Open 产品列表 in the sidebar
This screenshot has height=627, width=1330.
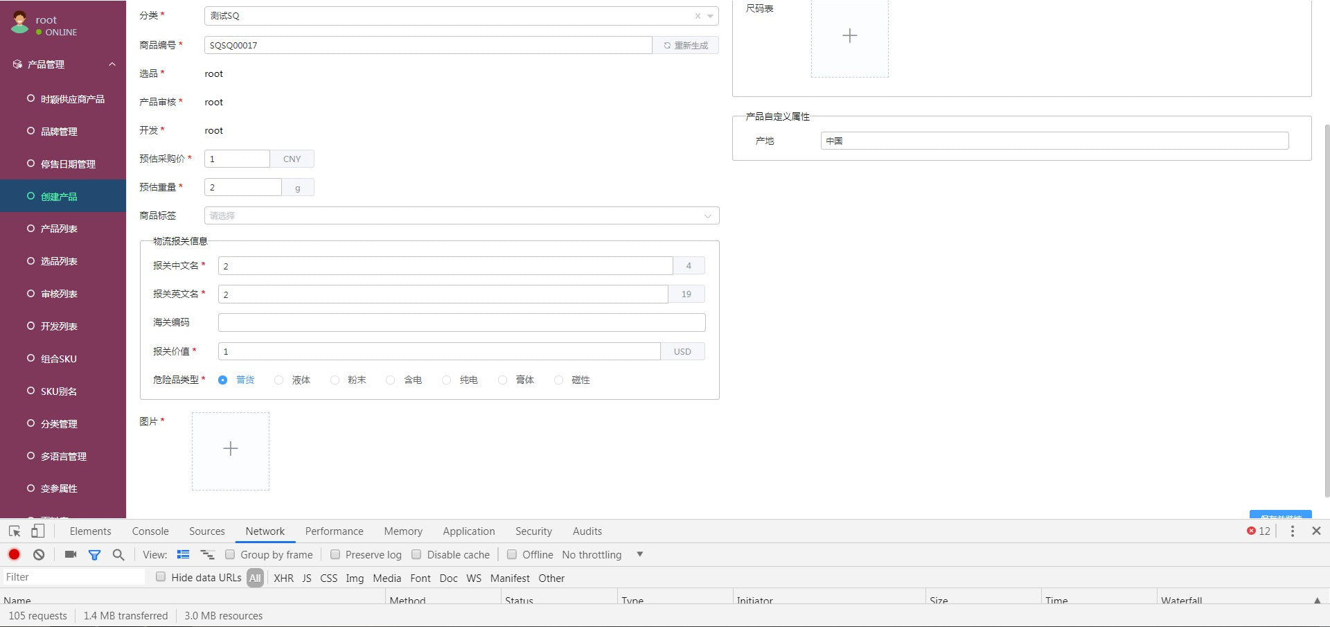[x=59, y=229]
